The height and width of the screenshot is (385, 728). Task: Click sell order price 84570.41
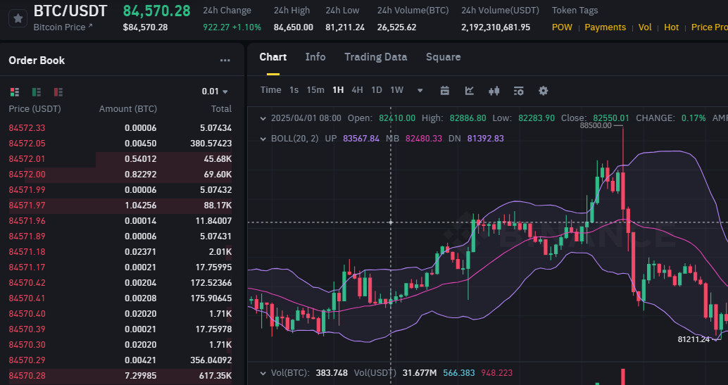pyautogui.click(x=27, y=298)
